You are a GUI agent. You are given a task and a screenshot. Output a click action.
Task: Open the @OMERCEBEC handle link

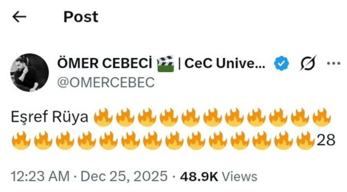click(105, 82)
